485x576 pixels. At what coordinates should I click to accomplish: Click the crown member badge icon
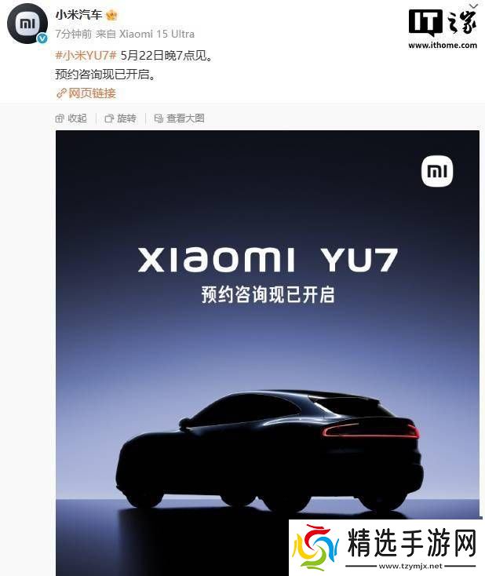click(111, 15)
